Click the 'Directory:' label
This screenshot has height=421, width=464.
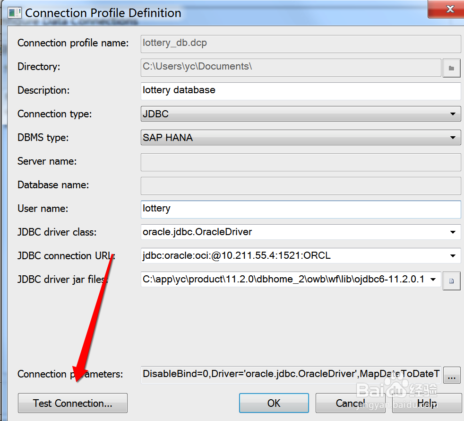click(39, 67)
